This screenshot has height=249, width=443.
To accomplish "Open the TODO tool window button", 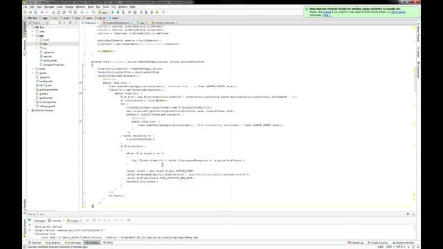I will pyautogui.click(x=108, y=243).
